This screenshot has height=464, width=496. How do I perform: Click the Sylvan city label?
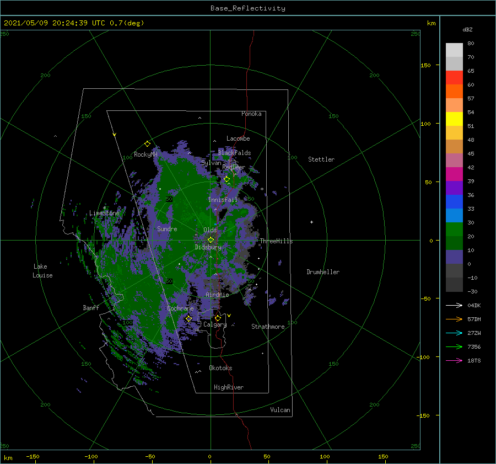pos(211,163)
